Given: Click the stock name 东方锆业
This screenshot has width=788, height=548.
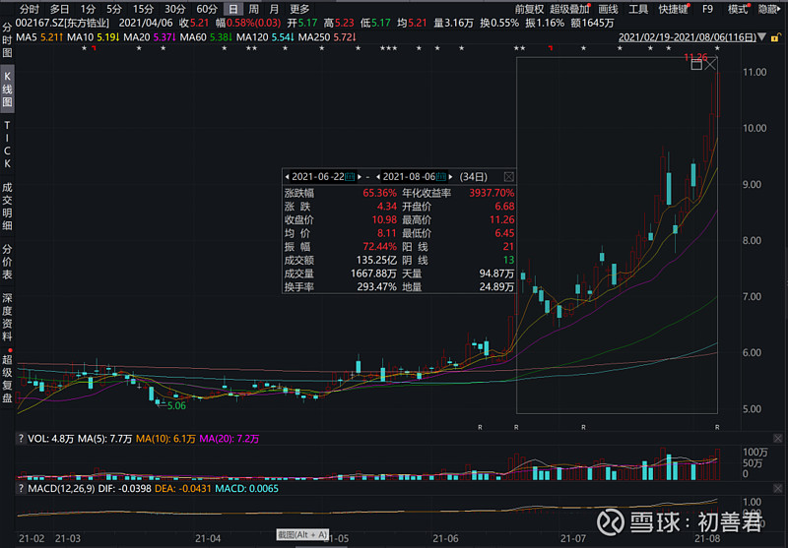Looking at the screenshot, I should point(87,23).
